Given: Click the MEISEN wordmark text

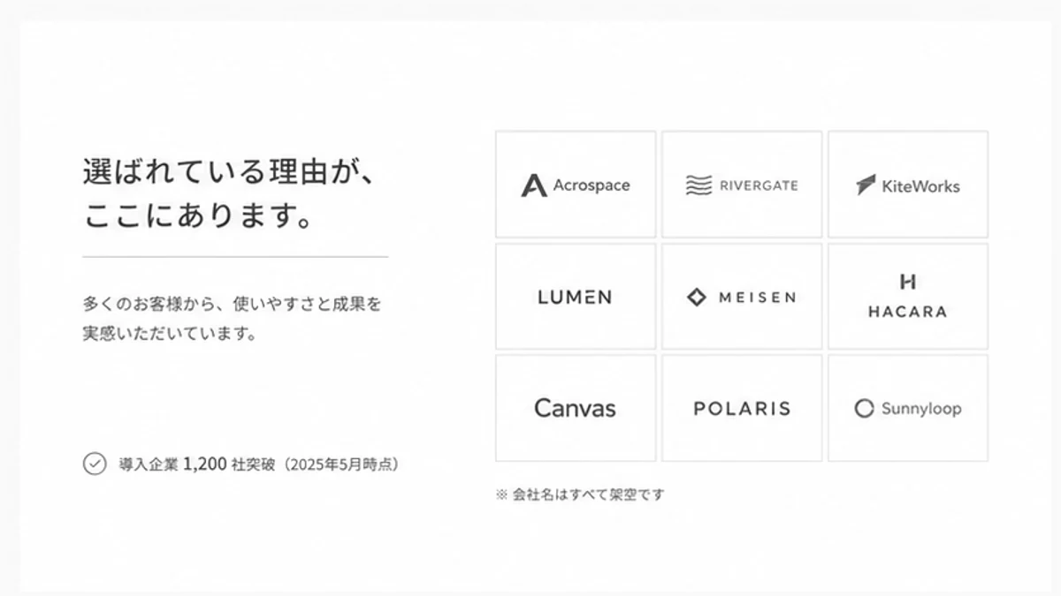Looking at the screenshot, I should point(757,298).
